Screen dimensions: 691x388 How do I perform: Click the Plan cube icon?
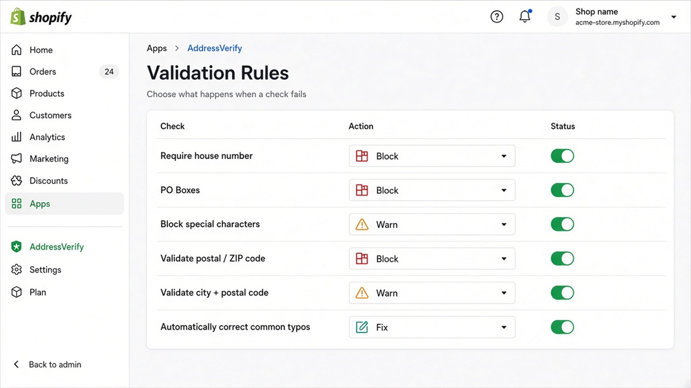pos(16,292)
